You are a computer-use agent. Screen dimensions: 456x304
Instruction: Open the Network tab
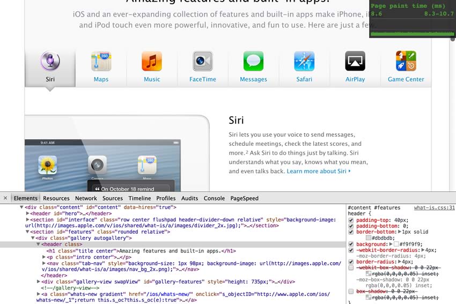(86, 198)
